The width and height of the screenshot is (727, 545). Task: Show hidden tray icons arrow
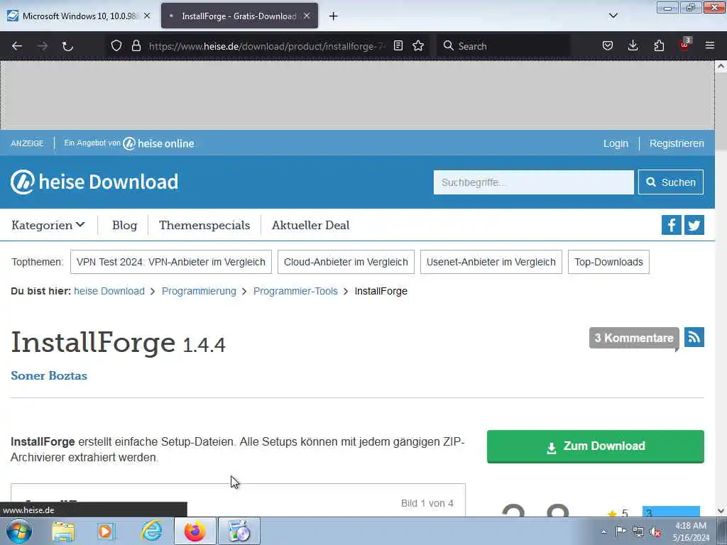pyautogui.click(x=603, y=532)
